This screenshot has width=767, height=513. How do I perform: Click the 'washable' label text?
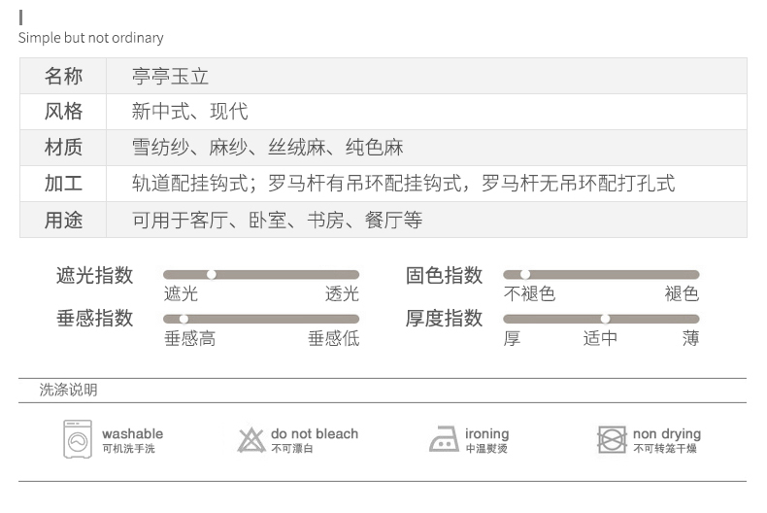pos(132,433)
